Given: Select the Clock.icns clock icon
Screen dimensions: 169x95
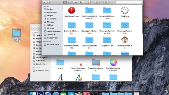Looking at the screenshot, I should (x=125, y=10).
